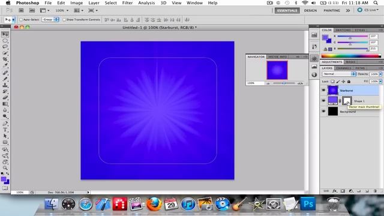Click the delete layer trash button
Screen dimensions: 384x216
coord(375,191)
